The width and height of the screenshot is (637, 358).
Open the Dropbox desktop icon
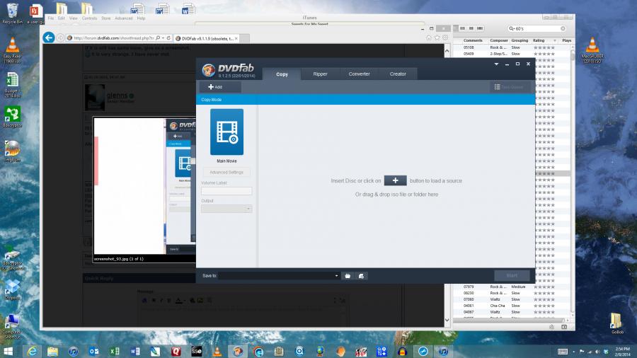pyautogui.click(x=12, y=289)
